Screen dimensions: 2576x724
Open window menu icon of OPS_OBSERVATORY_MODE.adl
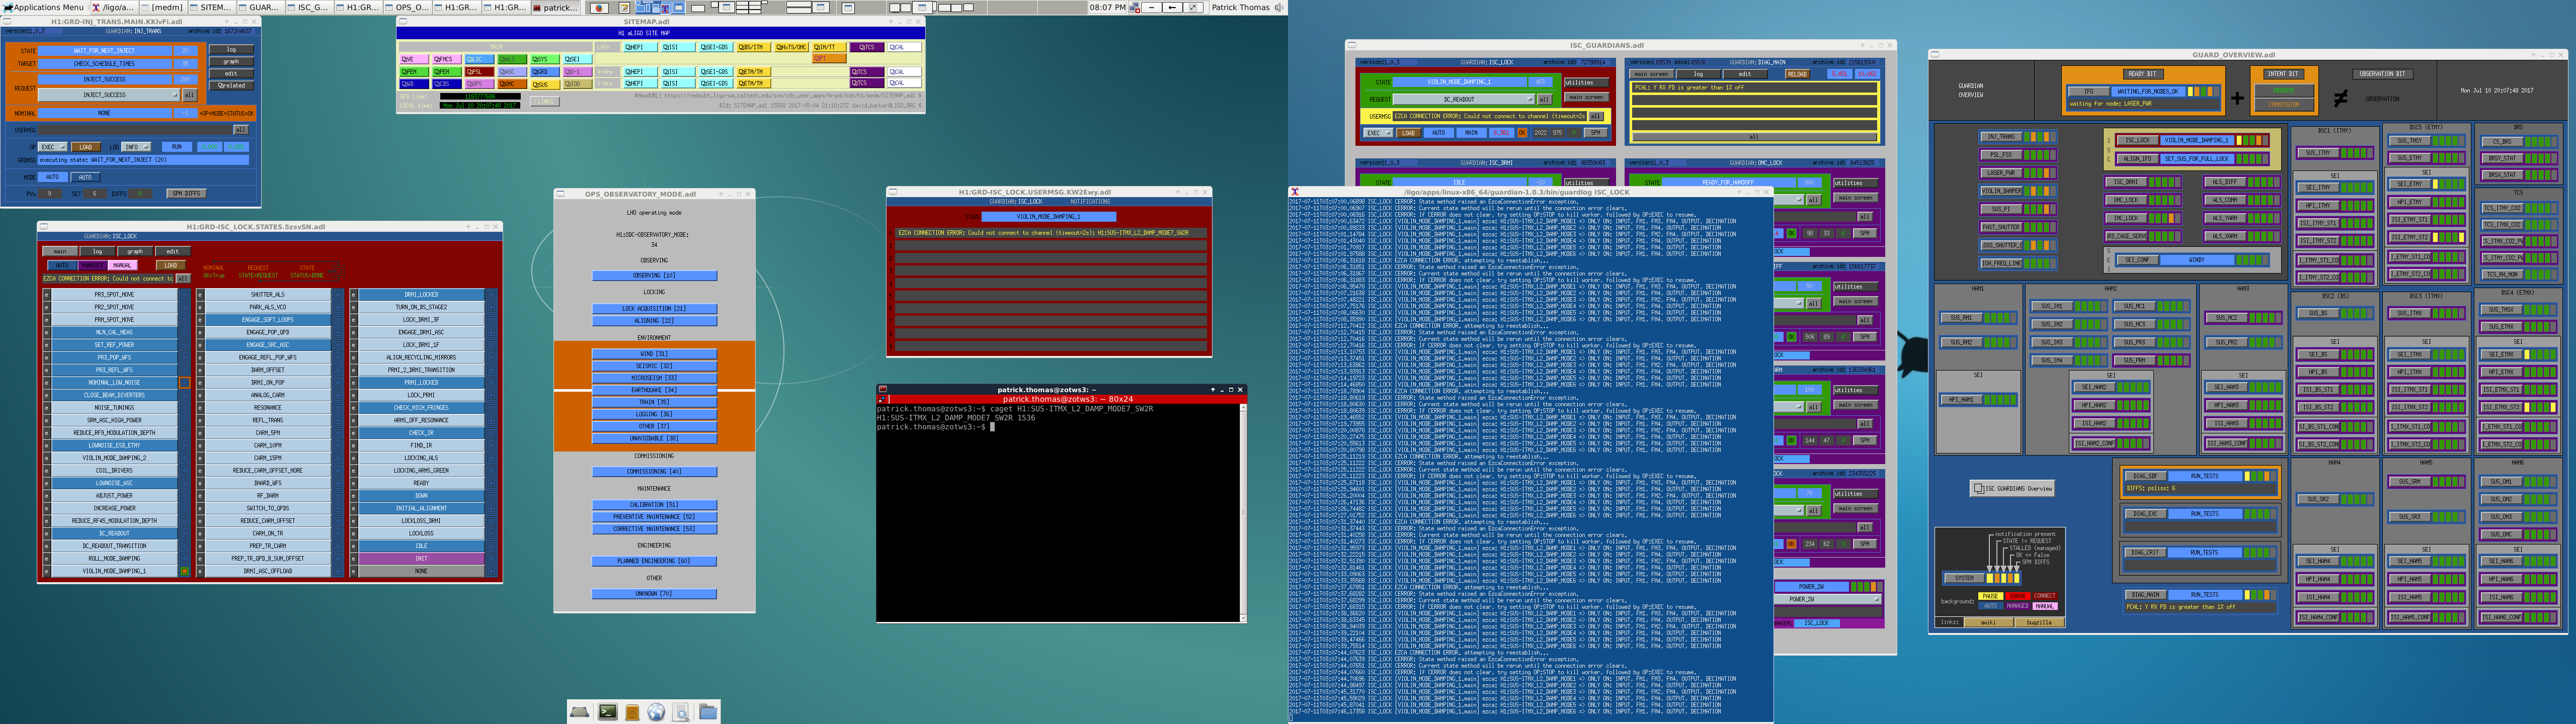point(560,194)
